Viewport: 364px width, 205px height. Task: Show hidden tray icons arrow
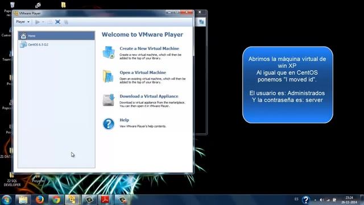(315, 200)
